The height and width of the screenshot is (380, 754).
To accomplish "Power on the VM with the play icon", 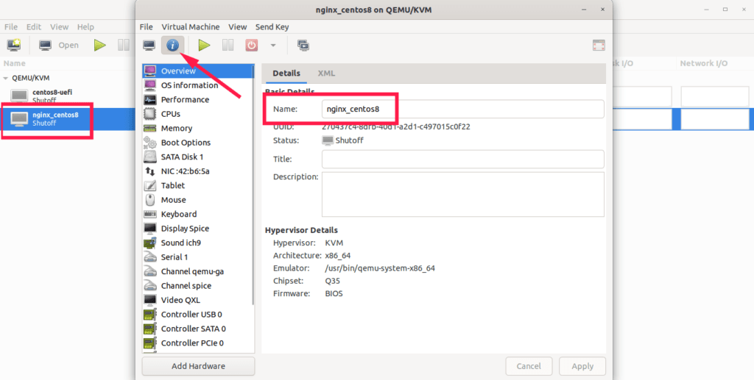I will pos(205,46).
